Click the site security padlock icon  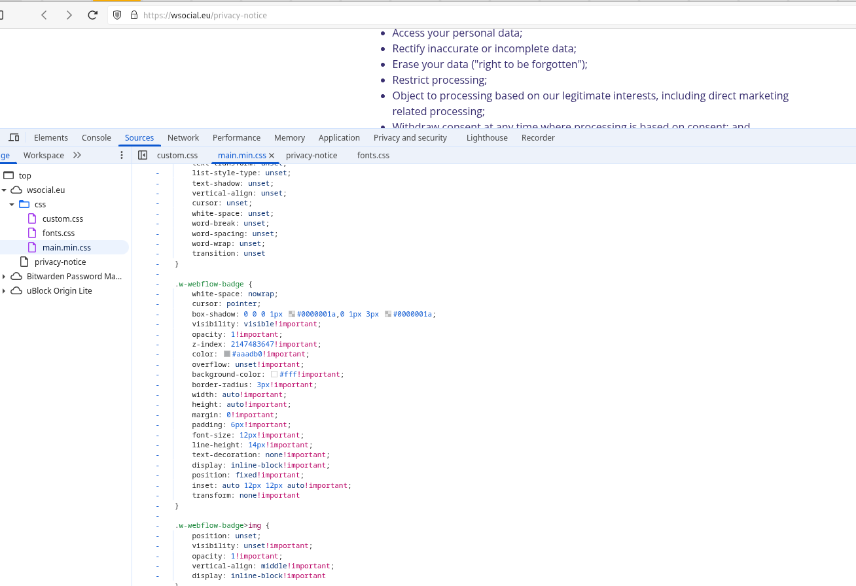coord(134,15)
